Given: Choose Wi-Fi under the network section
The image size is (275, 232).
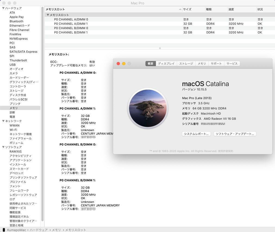Looking at the screenshot, I should pos(13,130).
